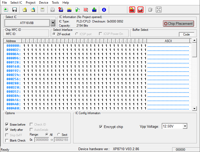The image size is (200, 152).
Task: Open the Device menu
Action: (x=43, y=2)
